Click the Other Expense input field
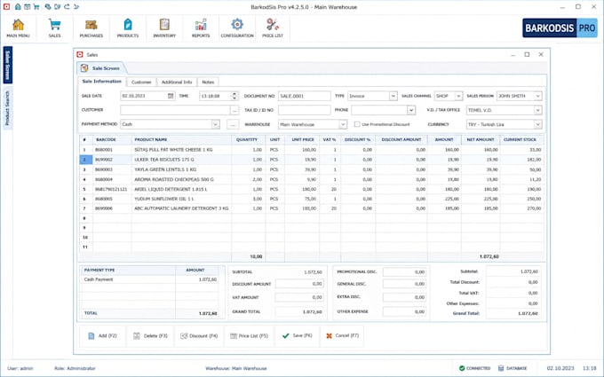Viewport: 604px width, 377px height. coord(404,311)
